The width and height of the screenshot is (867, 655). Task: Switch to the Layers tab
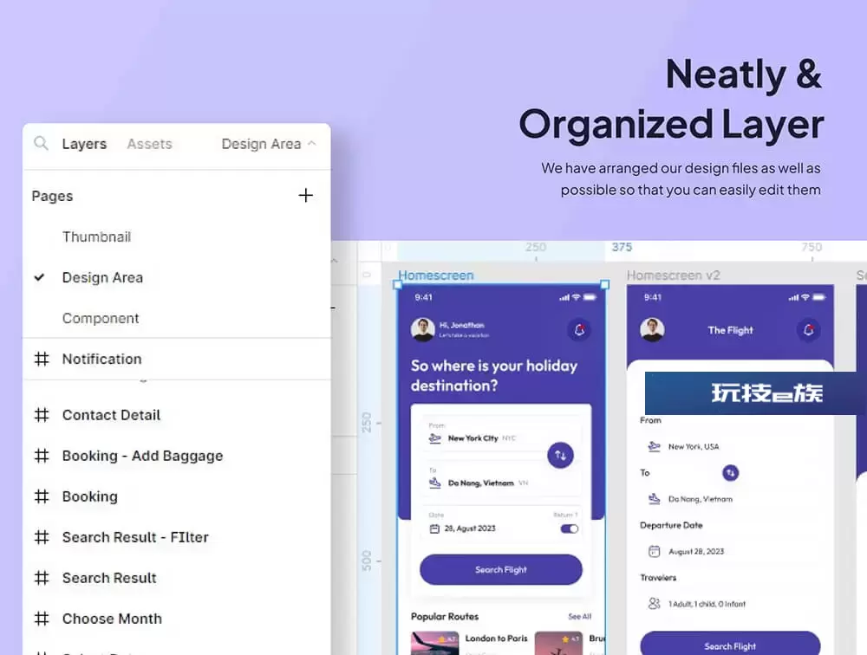click(84, 144)
